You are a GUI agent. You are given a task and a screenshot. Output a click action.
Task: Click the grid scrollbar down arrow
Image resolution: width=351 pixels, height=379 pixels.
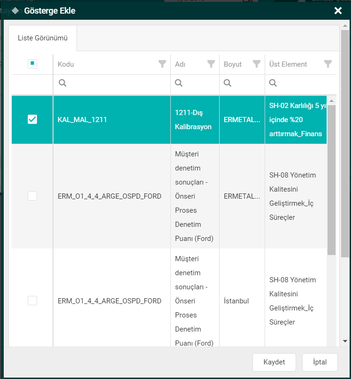coord(332,341)
